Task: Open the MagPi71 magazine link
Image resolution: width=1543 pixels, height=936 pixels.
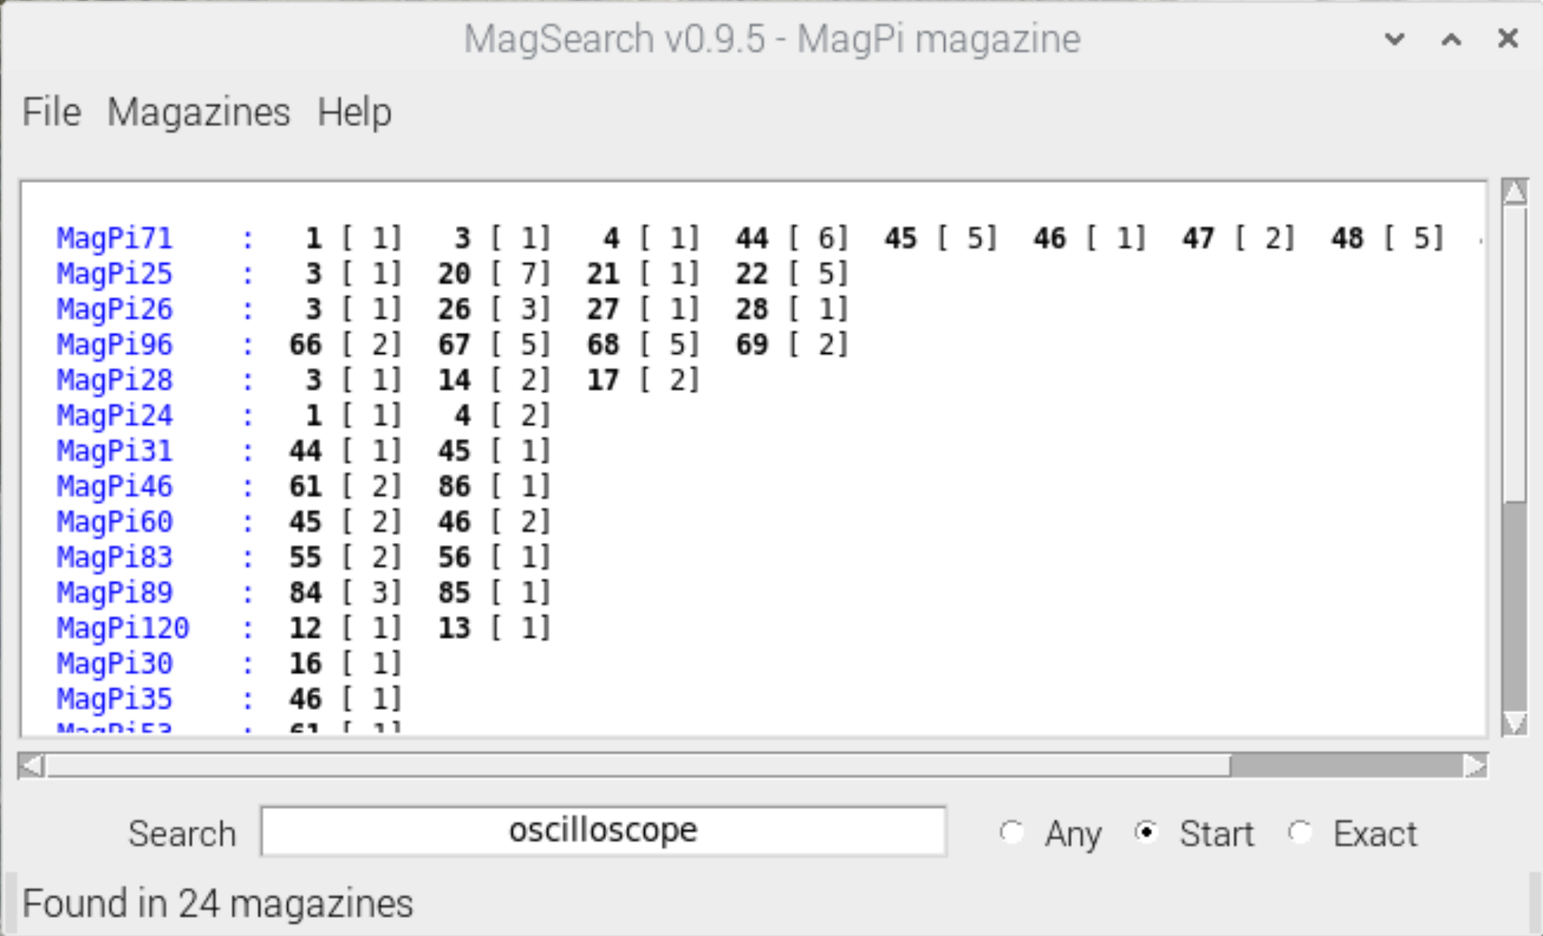Action: pos(114,239)
